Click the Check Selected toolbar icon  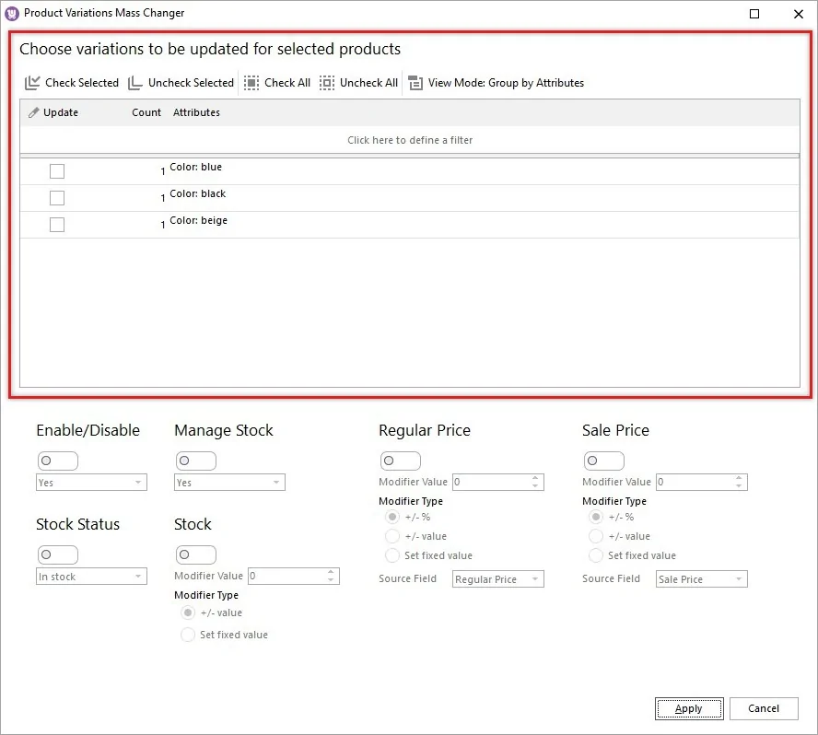[x=30, y=82]
